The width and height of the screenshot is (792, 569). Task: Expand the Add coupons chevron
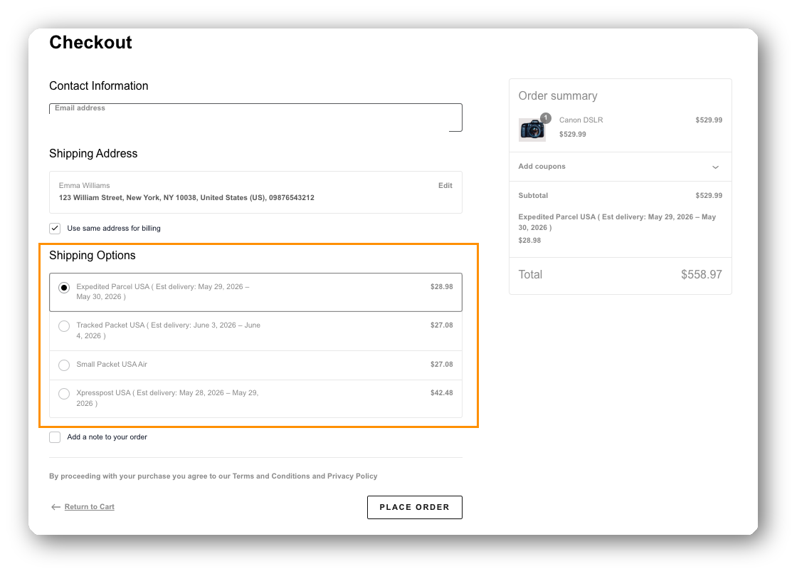click(715, 167)
